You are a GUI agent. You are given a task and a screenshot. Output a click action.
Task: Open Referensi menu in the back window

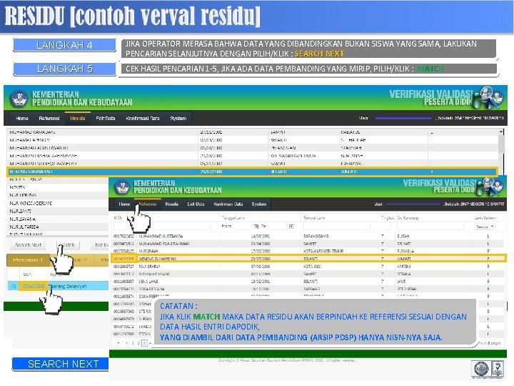[x=49, y=118]
